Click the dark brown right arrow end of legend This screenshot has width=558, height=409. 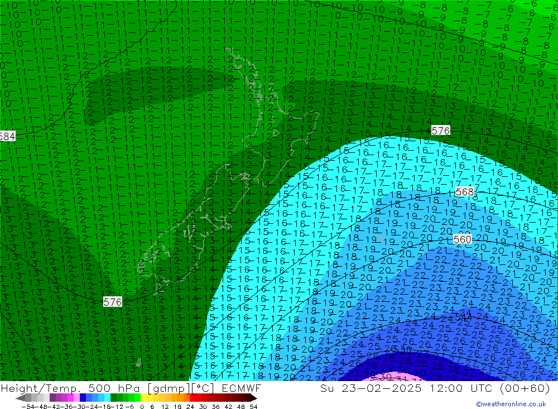point(253,398)
